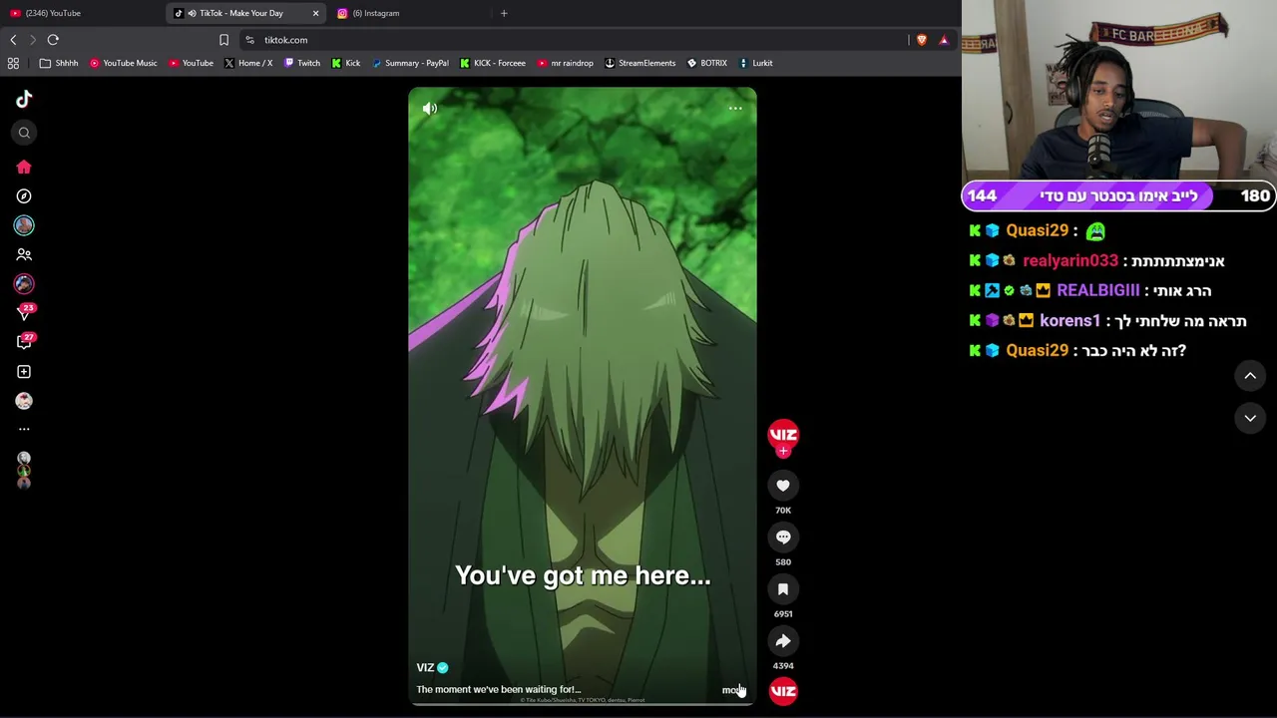Open Summary - PayPal bookmark
1277x718 pixels.
(410, 63)
